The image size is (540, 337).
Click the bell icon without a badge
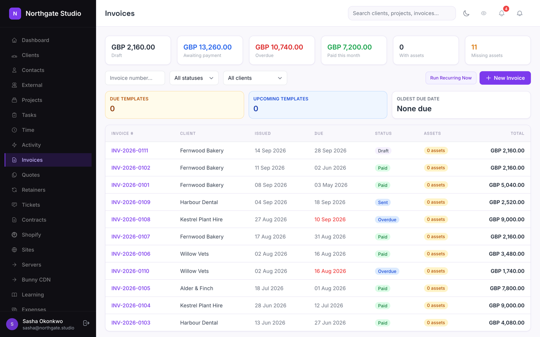coord(520,13)
